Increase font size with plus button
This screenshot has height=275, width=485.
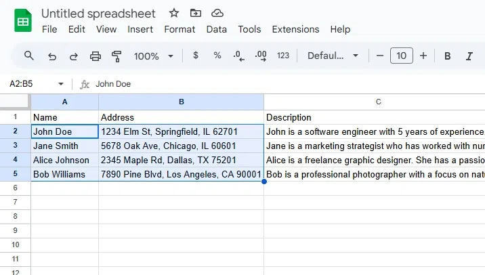click(423, 56)
